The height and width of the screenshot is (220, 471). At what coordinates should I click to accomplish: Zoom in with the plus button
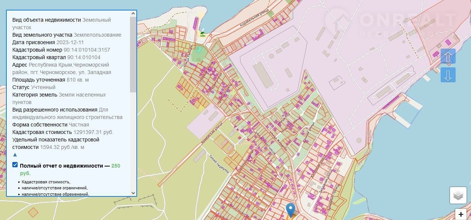coord(461,214)
